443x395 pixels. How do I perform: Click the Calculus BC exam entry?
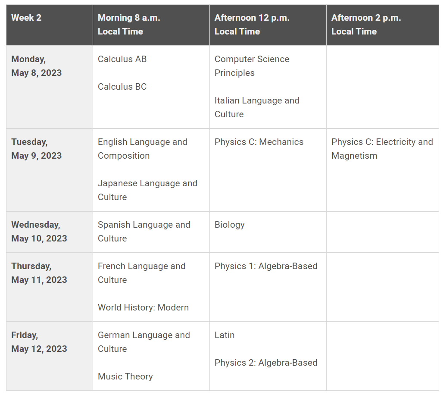pos(122,87)
